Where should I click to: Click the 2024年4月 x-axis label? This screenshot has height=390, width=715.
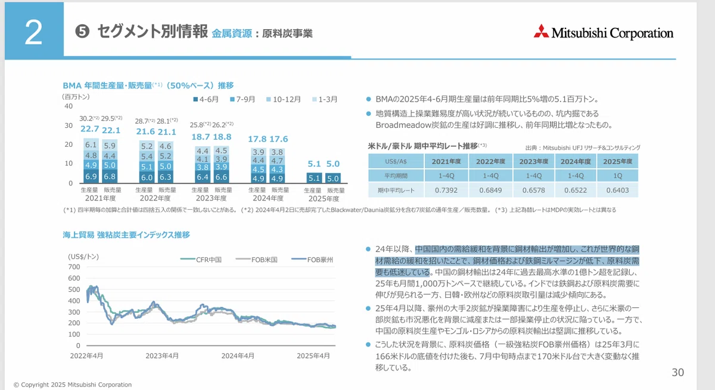click(238, 356)
